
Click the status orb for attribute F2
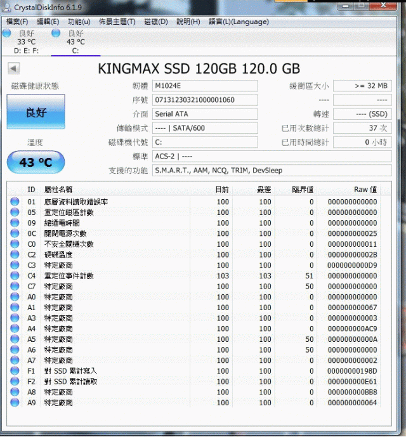15,382
